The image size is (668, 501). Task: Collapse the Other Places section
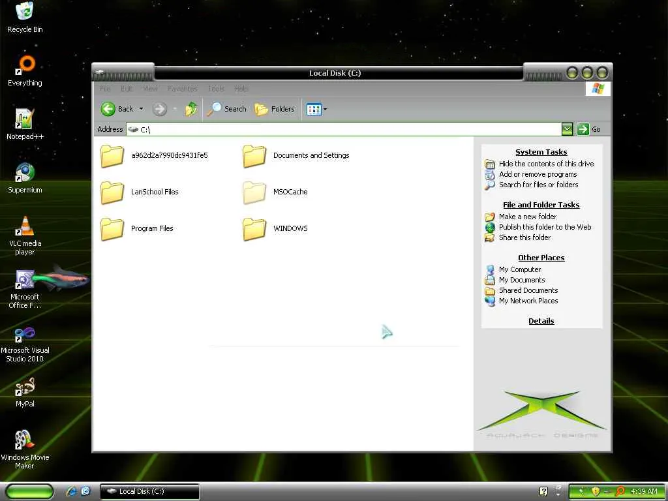coord(541,258)
